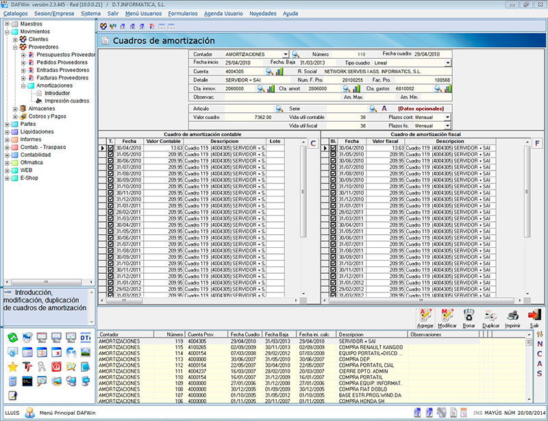Click search magnifier next to Contador
The image size is (548, 421).
click(296, 54)
